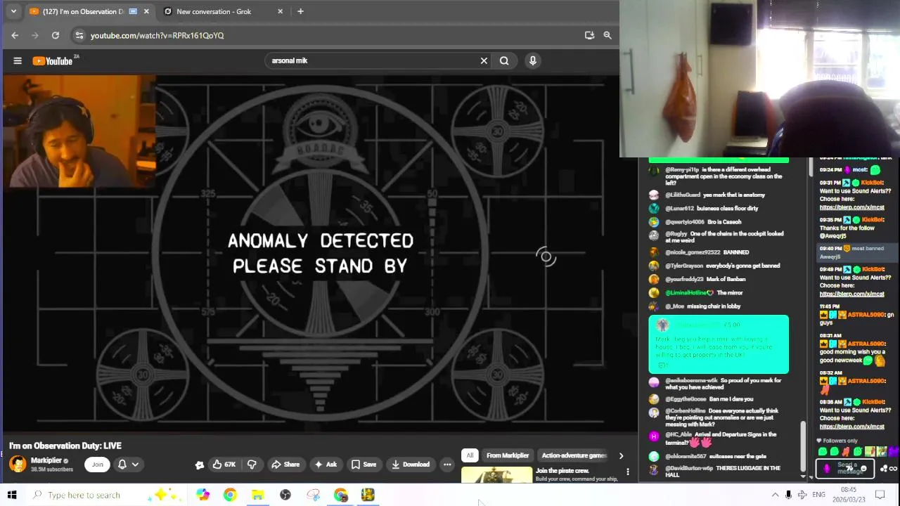Start voice search with the microphone icon
900x506 pixels.
(533, 60)
